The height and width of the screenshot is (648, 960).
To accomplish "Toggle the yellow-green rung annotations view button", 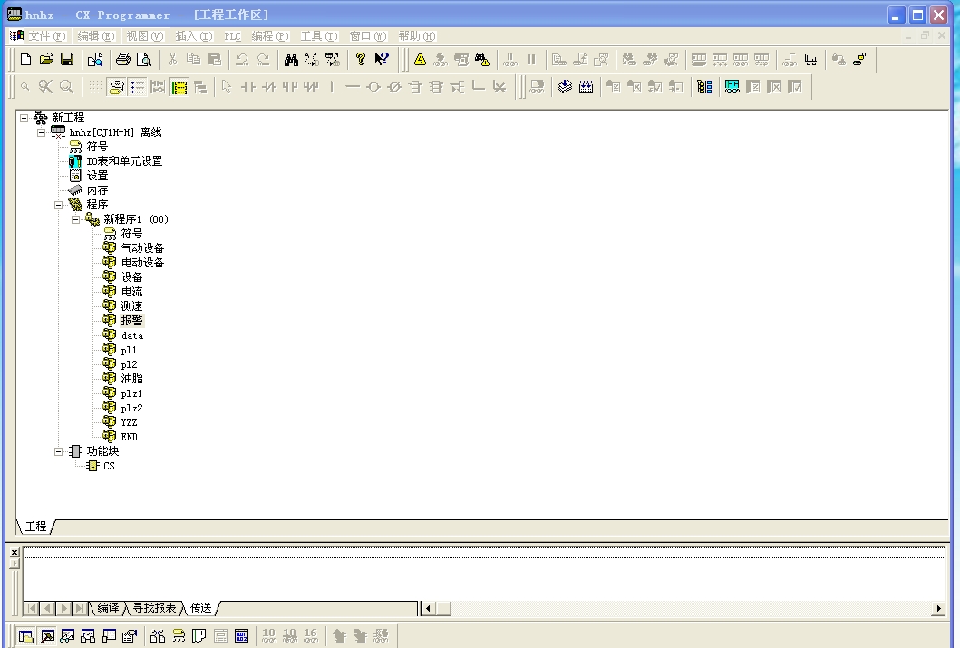I will coord(179,87).
